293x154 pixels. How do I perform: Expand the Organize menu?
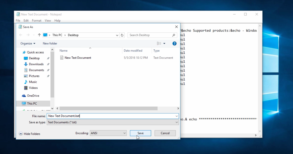click(27, 43)
